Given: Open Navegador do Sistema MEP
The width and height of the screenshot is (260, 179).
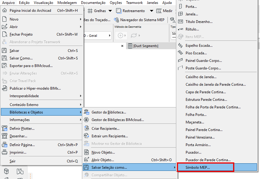Looking at the screenshot, I should [x=139, y=20].
